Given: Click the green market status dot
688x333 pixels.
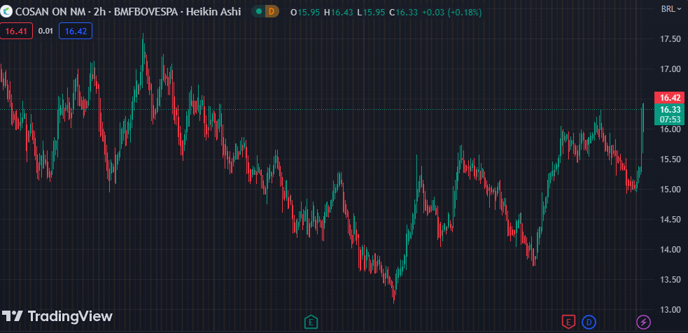Looking at the screenshot, I should pyautogui.click(x=259, y=12).
